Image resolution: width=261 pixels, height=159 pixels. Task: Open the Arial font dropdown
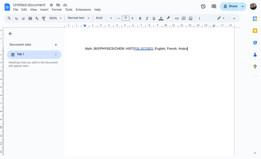click(x=104, y=18)
